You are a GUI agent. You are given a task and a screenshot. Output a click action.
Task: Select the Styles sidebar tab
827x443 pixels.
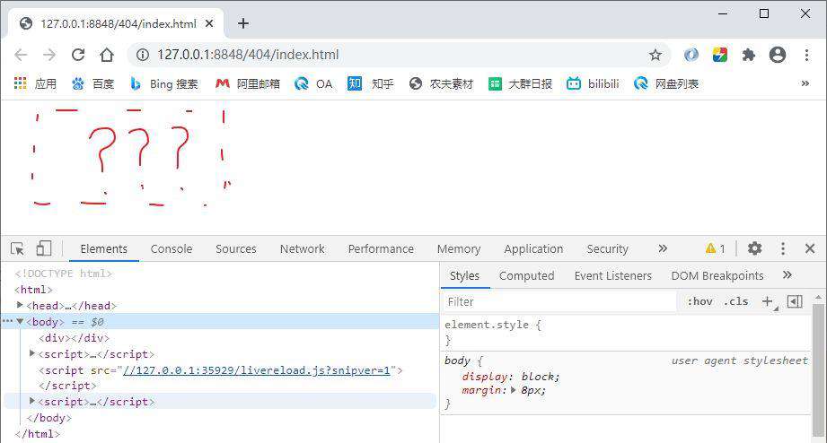pos(464,275)
